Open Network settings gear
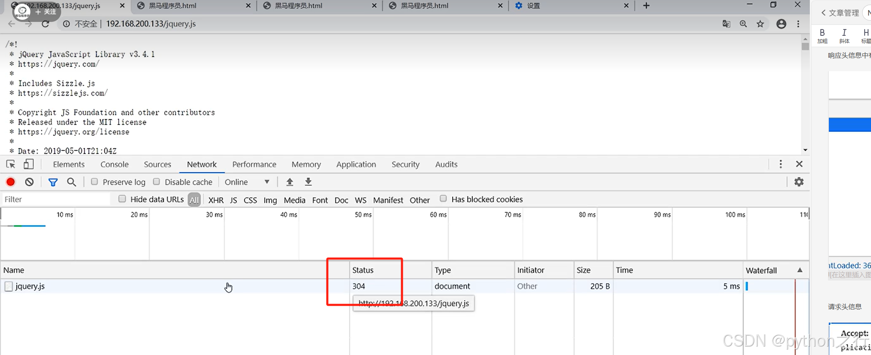The image size is (871, 355). pyautogui.click(x=799, y=182)
